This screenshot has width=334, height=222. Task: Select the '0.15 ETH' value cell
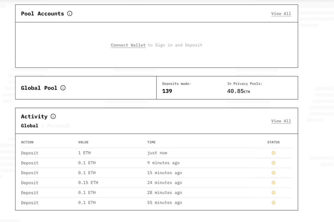(88, 183)
